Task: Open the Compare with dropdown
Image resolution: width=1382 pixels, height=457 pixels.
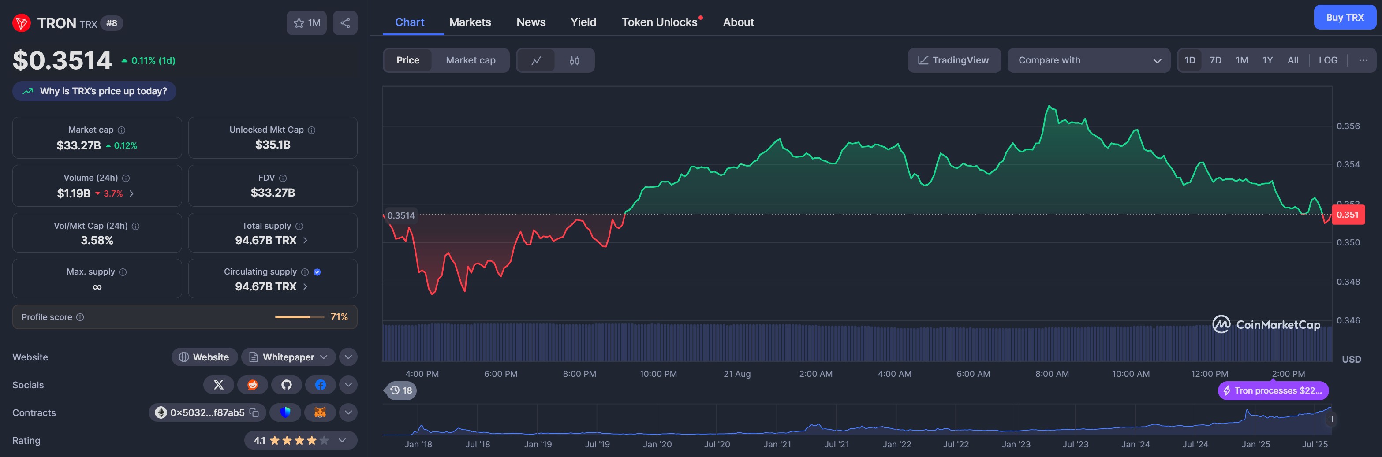Action: [1089, 61]
